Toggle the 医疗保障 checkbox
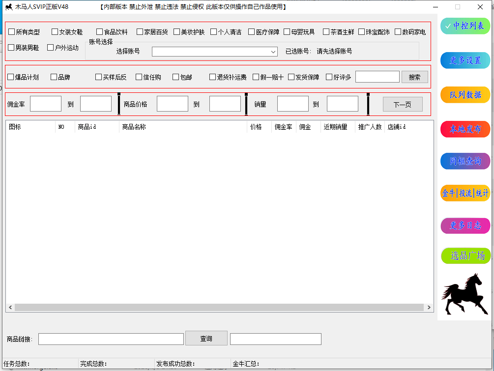This screenshot has width=494, height=371. (251, 32)
